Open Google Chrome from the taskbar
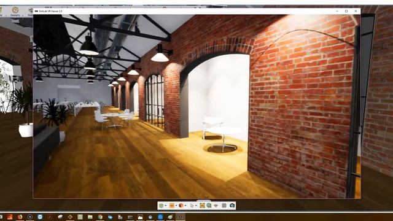Image resolution: width=393 pixels, height=221 pixels. pos(100,217)
